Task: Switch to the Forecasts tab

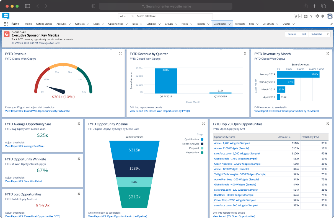Action: tap(240, 24)
